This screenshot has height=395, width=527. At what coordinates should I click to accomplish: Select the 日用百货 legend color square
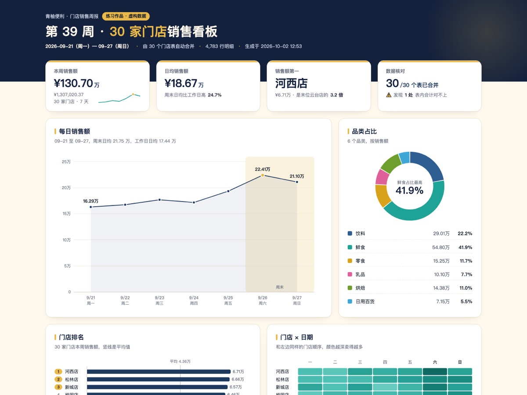(350, 302)
